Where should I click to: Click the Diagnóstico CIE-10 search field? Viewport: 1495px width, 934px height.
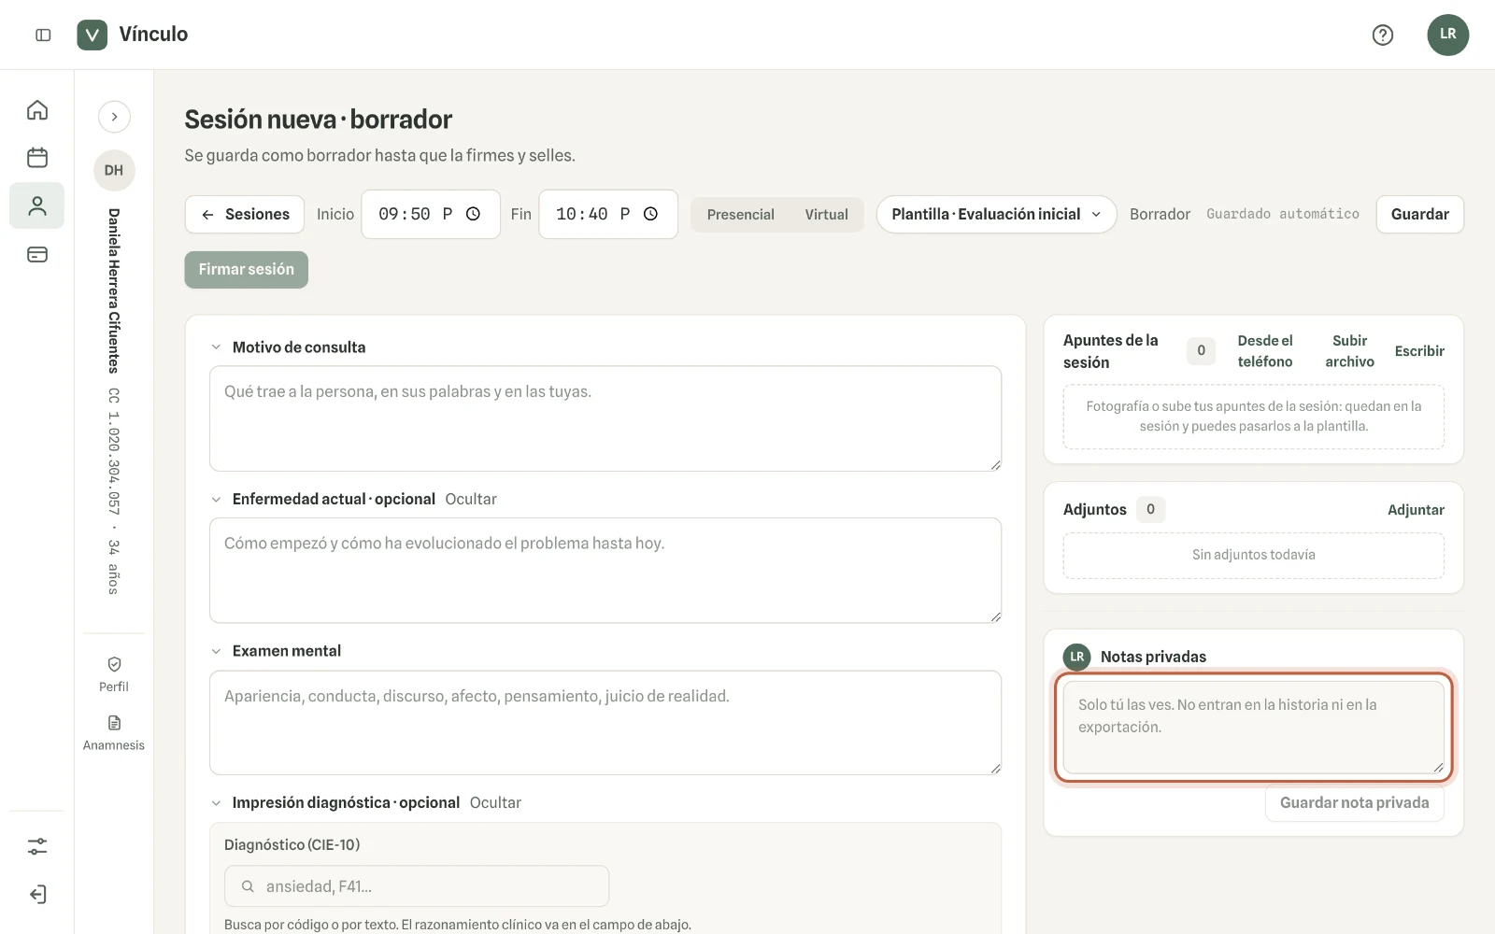(x=417, y=886)
